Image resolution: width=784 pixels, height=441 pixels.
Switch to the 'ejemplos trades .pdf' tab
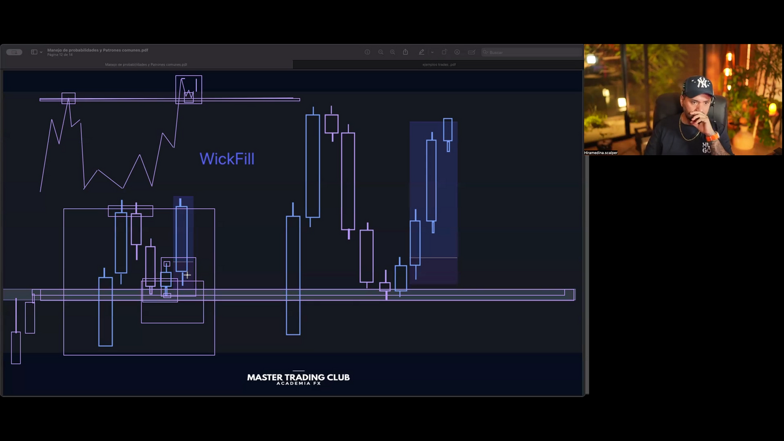(x=439, y=65)
